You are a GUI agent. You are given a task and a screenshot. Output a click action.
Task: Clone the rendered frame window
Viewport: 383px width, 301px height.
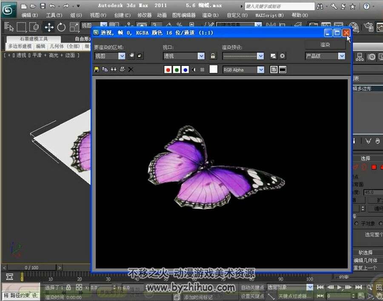point(114,70)
